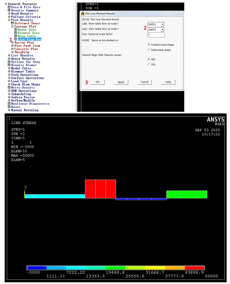Click dark blue legend band at -5000
Viewport: 230px width, 284px height.
[x=36, y=268]
